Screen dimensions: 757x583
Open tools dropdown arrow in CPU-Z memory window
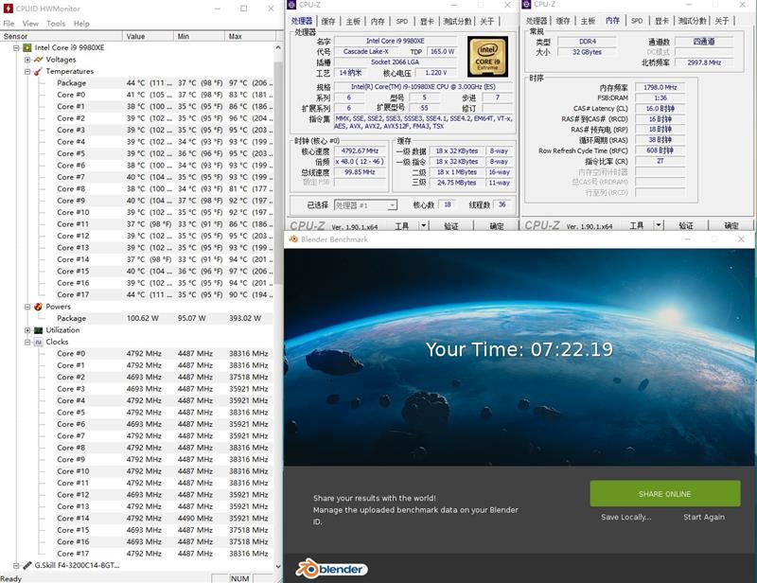click(659, 225)
